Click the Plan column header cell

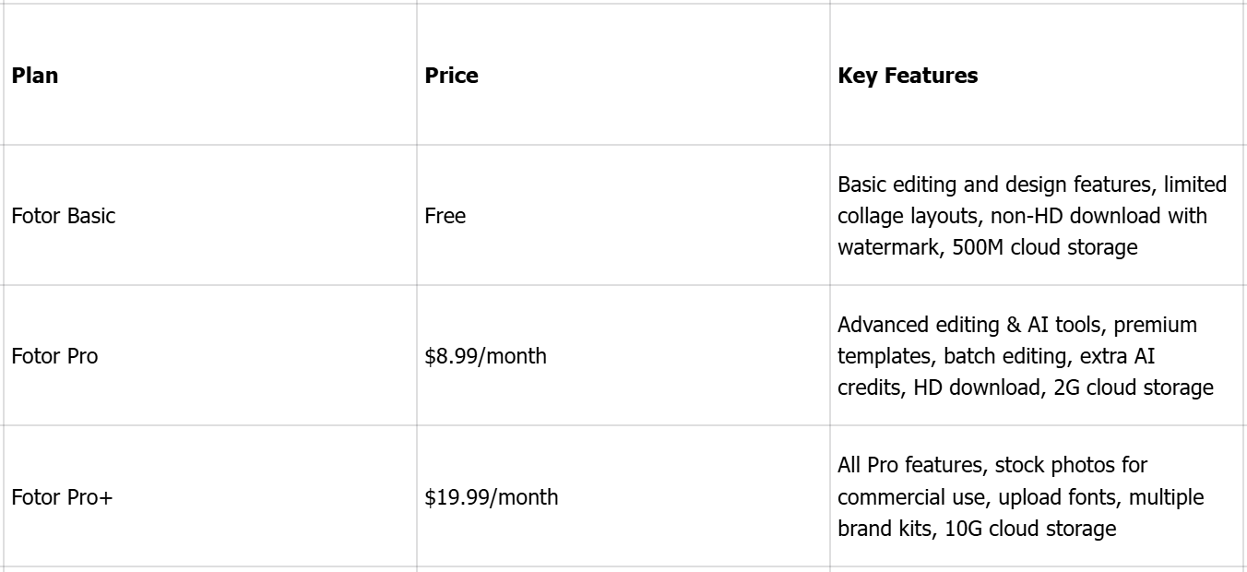click(x=35, y=76)
